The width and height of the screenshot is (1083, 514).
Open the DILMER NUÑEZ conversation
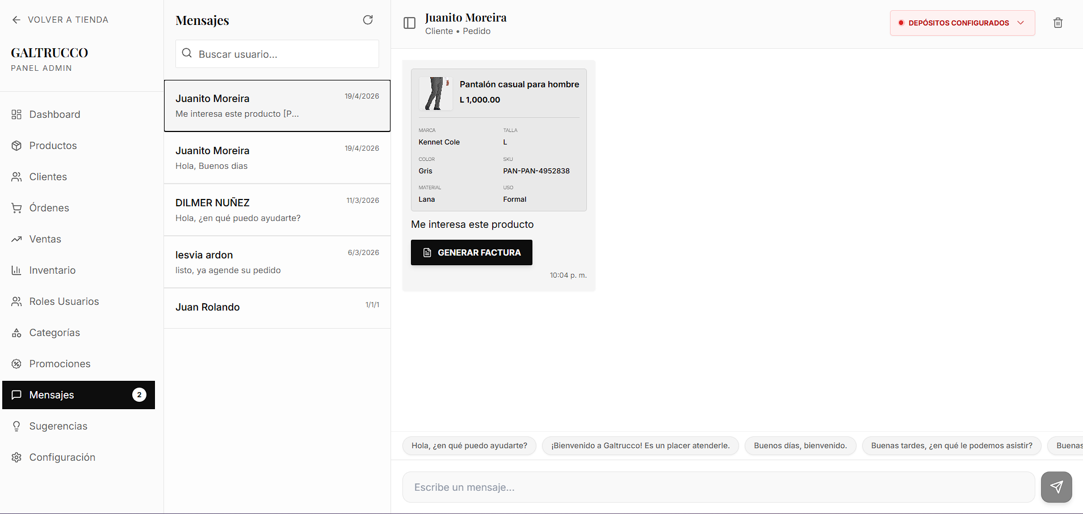277,210
